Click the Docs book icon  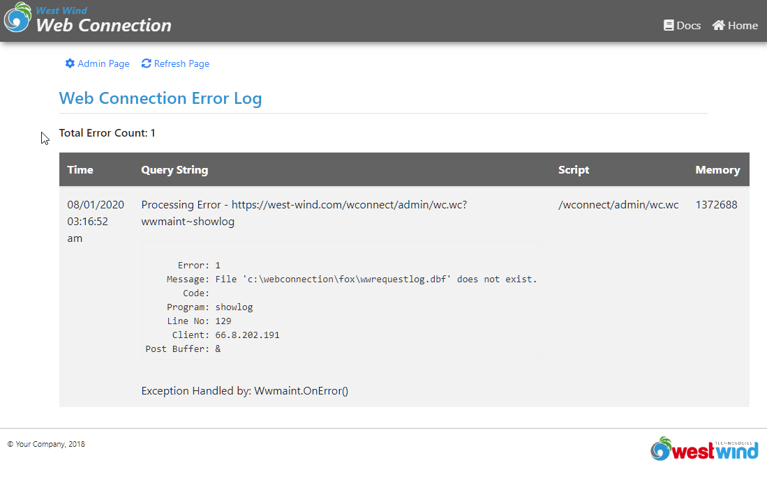tap(669, 25)
